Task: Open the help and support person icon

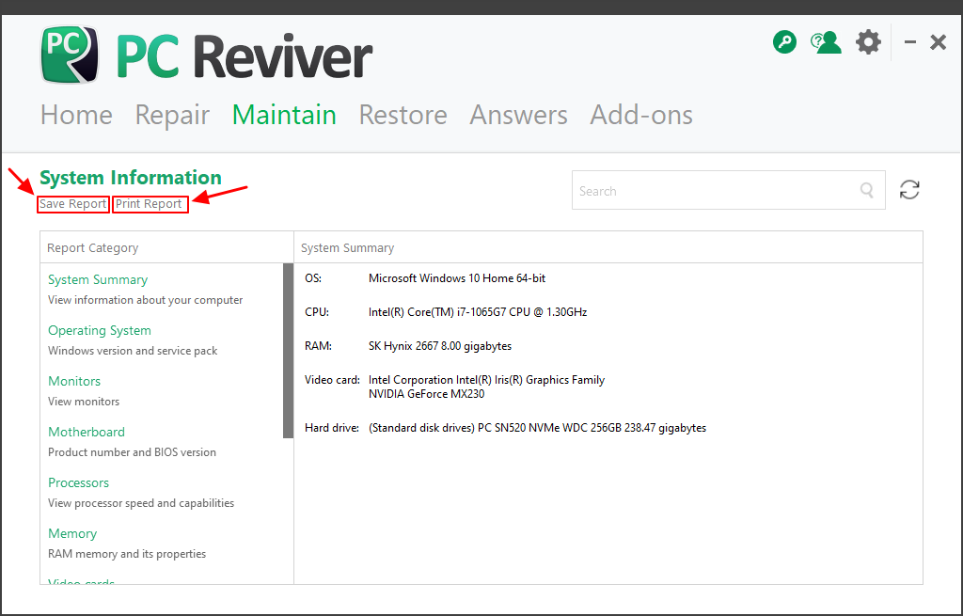Action: tap(826, 42)
